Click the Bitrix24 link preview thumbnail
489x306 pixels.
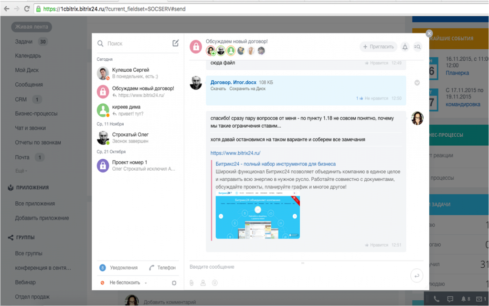coord(257,215)
